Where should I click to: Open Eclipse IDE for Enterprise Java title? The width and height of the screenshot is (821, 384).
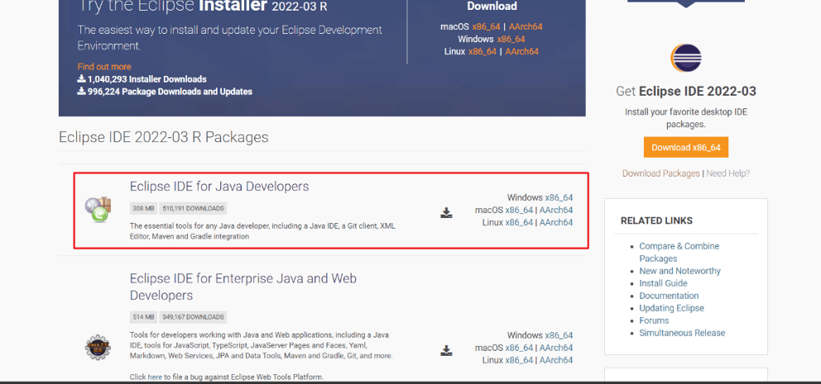pyautogui.click(x=243, y=287)
